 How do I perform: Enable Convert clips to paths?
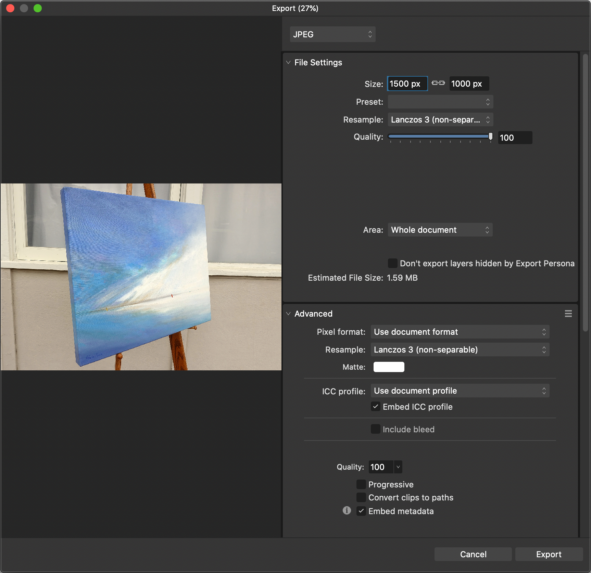pyautogui.click(x=361, y=497)
